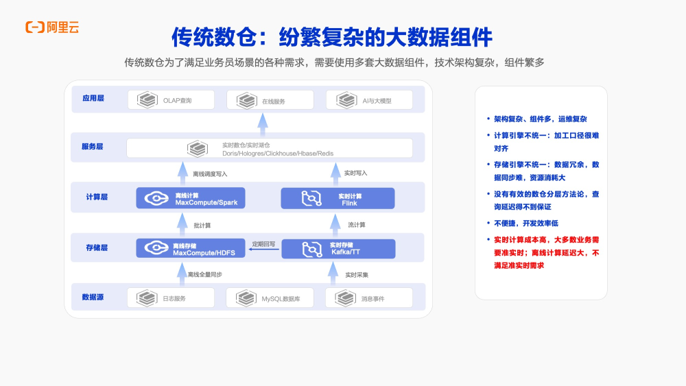
Task: Click the up arrow between 服务层 and 应用层
Action: pos(263,123)
